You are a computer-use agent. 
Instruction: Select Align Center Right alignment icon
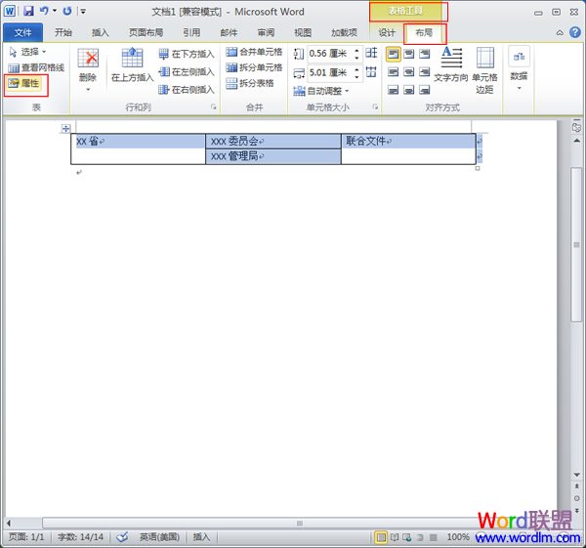click(425, 71)
